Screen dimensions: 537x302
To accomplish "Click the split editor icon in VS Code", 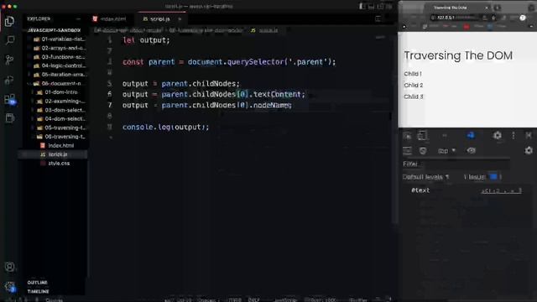I will click(378, 18).
